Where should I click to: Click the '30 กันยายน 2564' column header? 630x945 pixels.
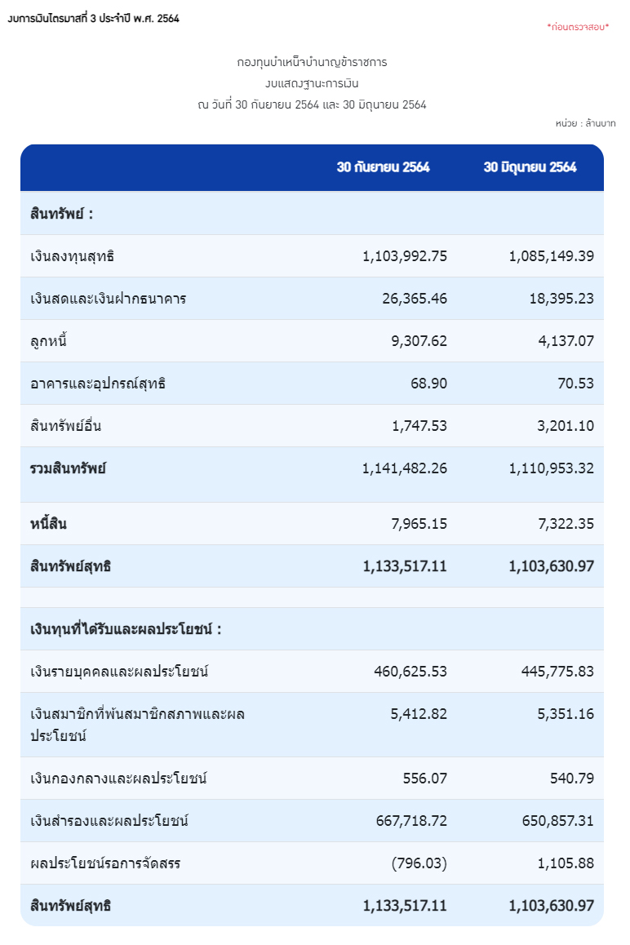click(x=383, y=167)
